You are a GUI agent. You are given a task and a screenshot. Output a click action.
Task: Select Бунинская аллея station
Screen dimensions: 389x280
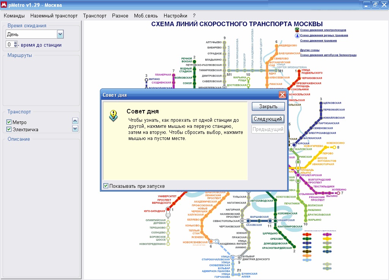point(239,275)
